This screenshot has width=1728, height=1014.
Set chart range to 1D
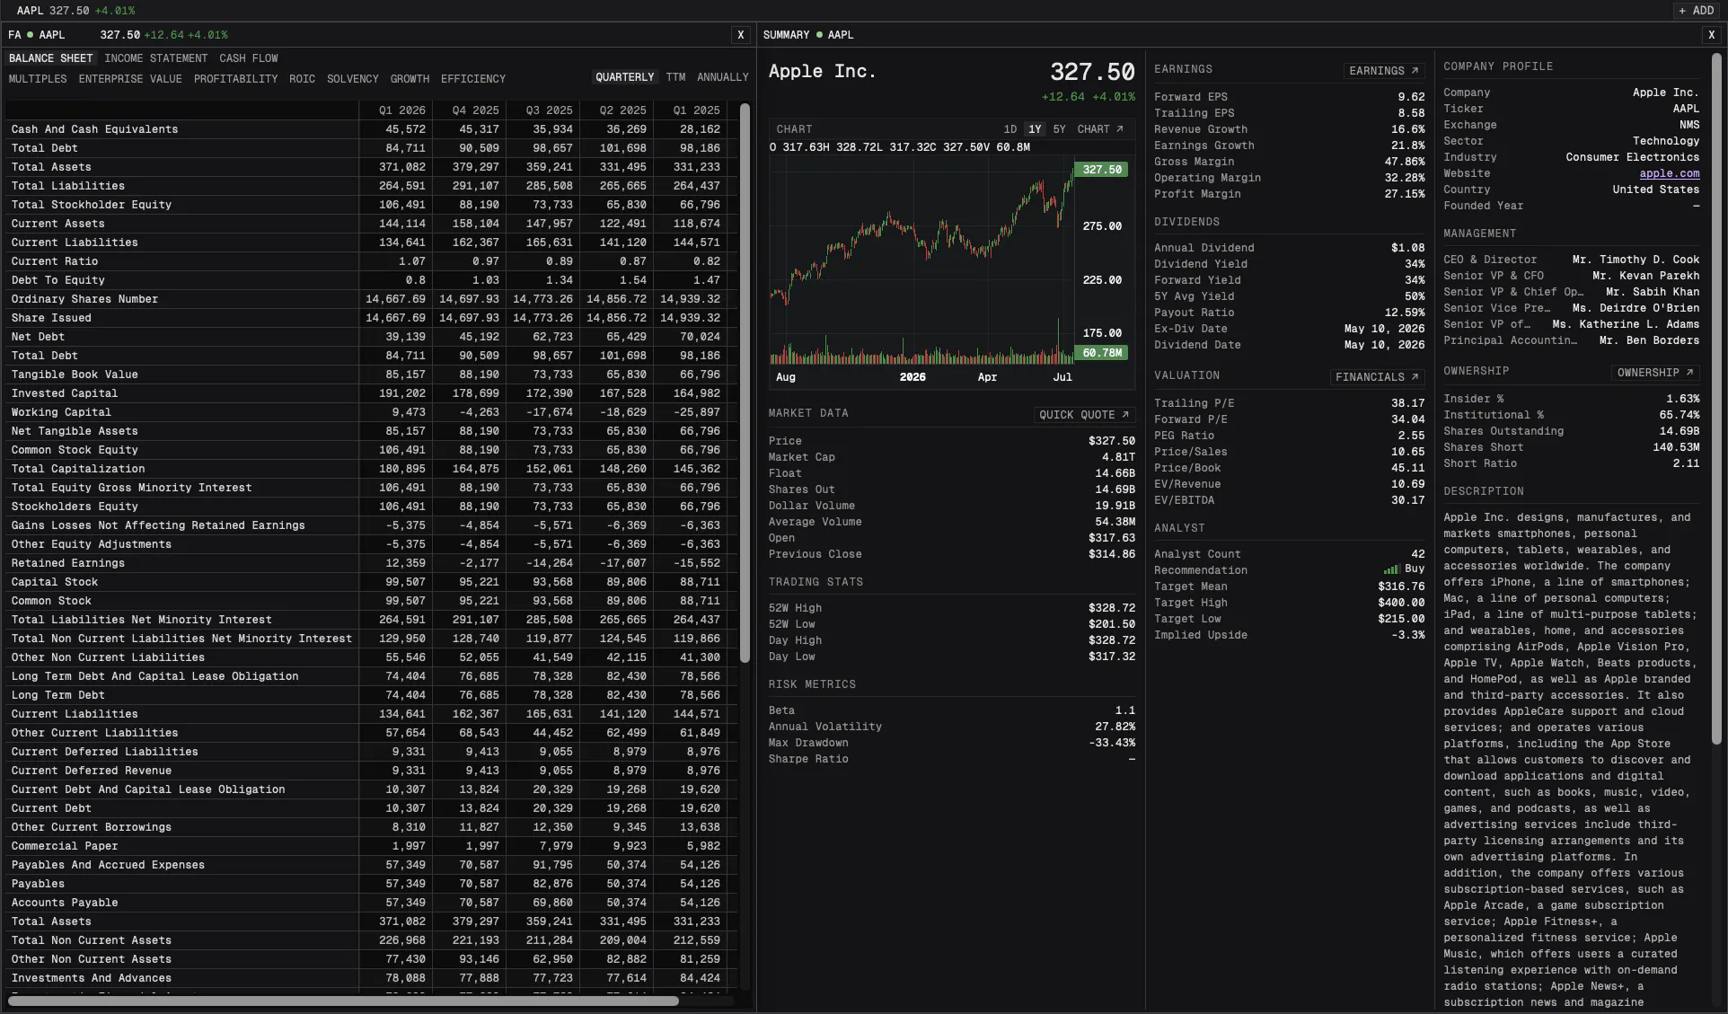[1009, 129]
